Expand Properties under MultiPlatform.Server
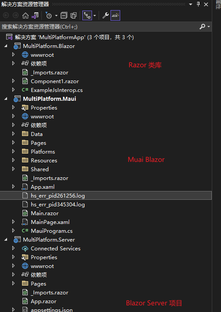 13,257
